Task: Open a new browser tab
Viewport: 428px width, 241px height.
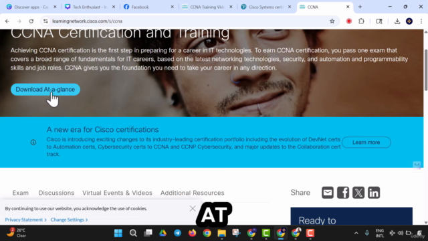Action: [x=360, y=7]
